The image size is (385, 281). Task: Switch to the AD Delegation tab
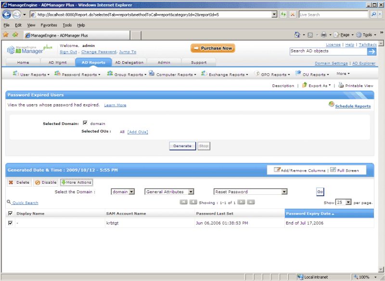coord(128,62)
